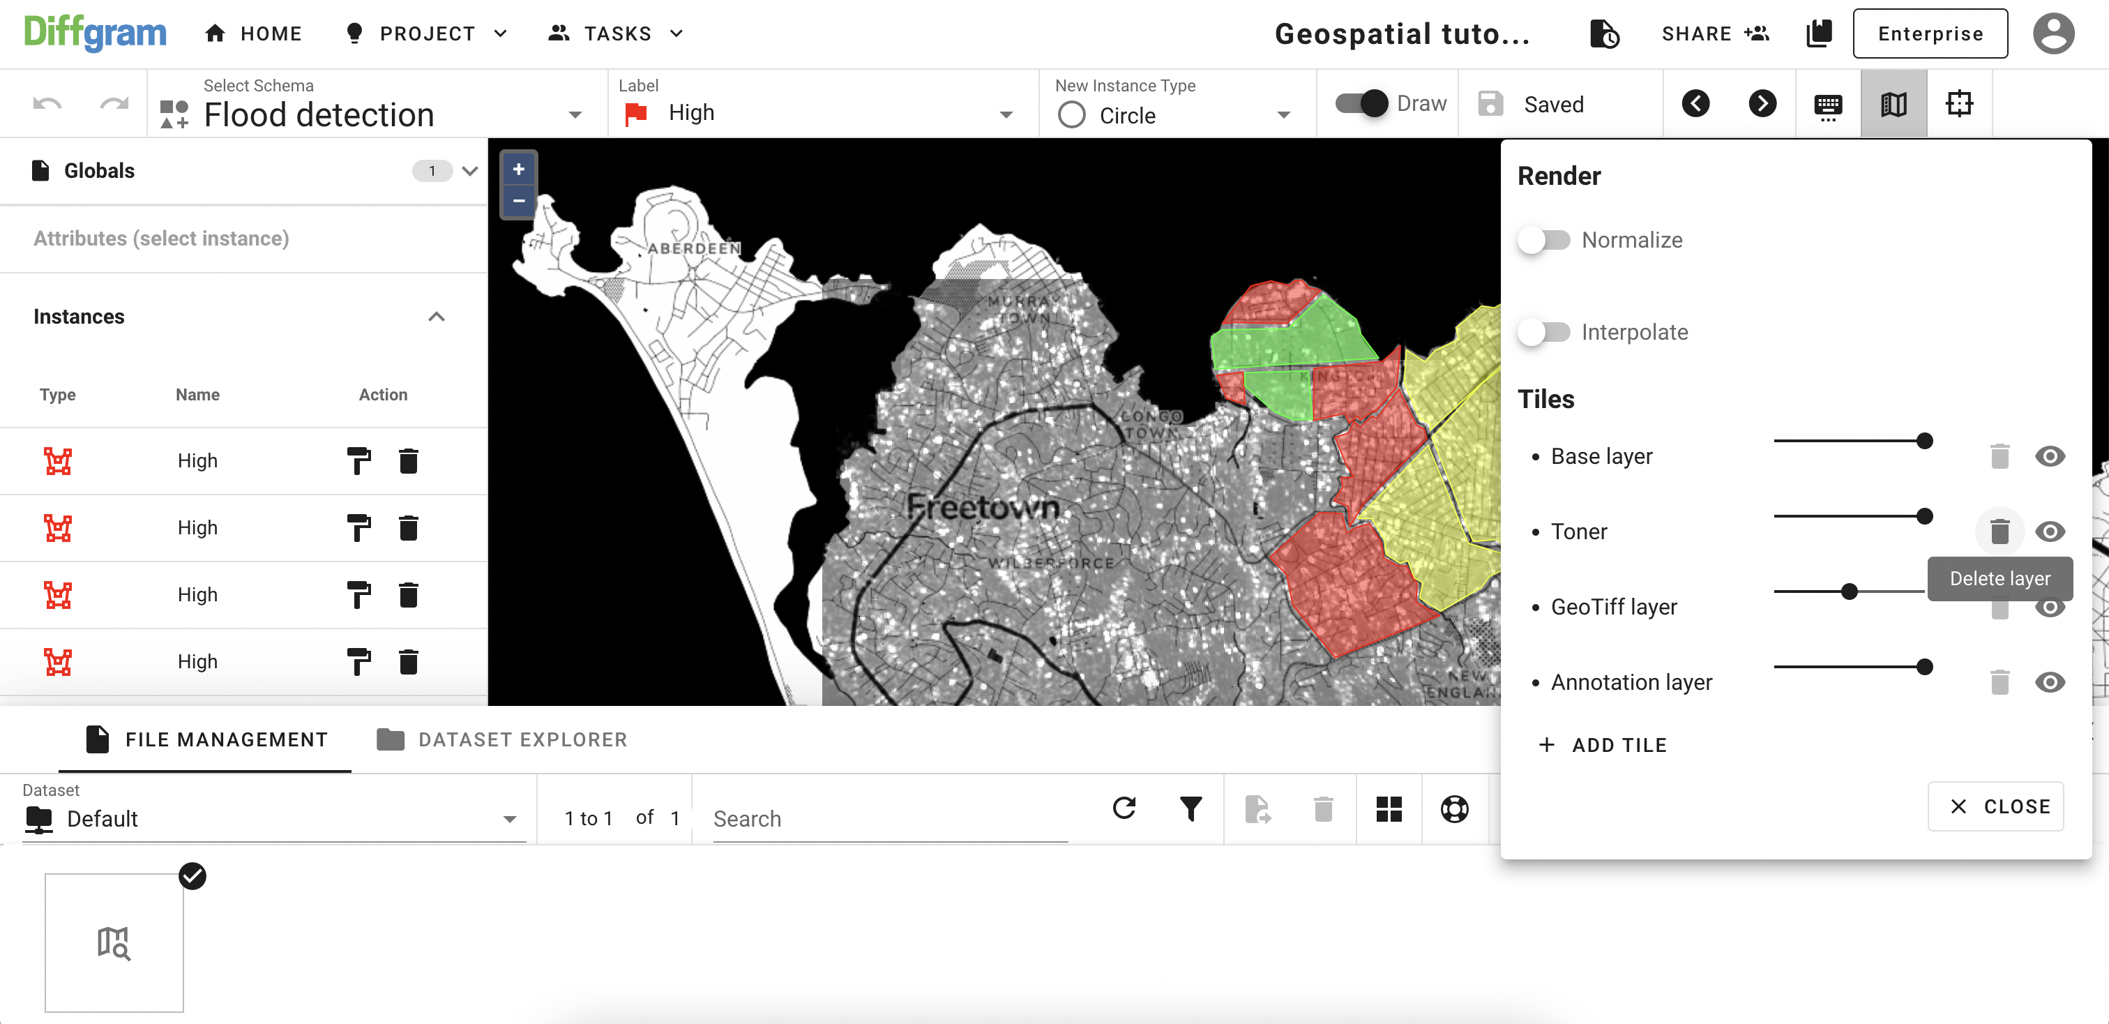Open the Tasks menu
The width and height of the screenshot is (2109, 1024).
pyautogui.click(x=617, y=33)
